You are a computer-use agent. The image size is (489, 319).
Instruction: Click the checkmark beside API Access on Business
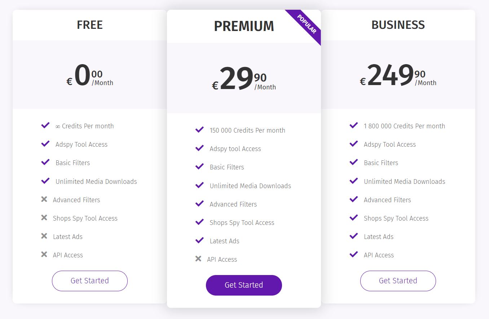353,254
